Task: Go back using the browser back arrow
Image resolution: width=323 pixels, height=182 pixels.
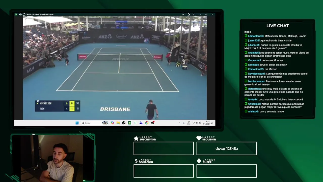Action: 20,14
